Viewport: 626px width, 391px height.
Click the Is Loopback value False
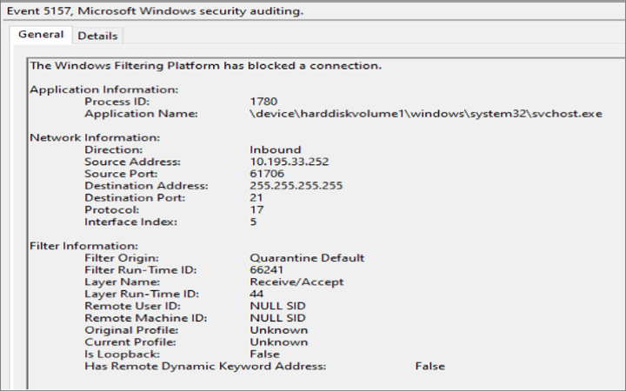264,354
